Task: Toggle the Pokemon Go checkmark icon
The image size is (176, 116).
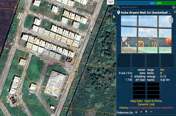Action: click(x=141, y=112)
